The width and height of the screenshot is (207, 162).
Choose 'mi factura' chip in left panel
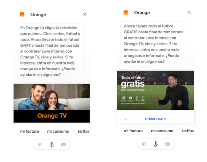coord(29,131)
